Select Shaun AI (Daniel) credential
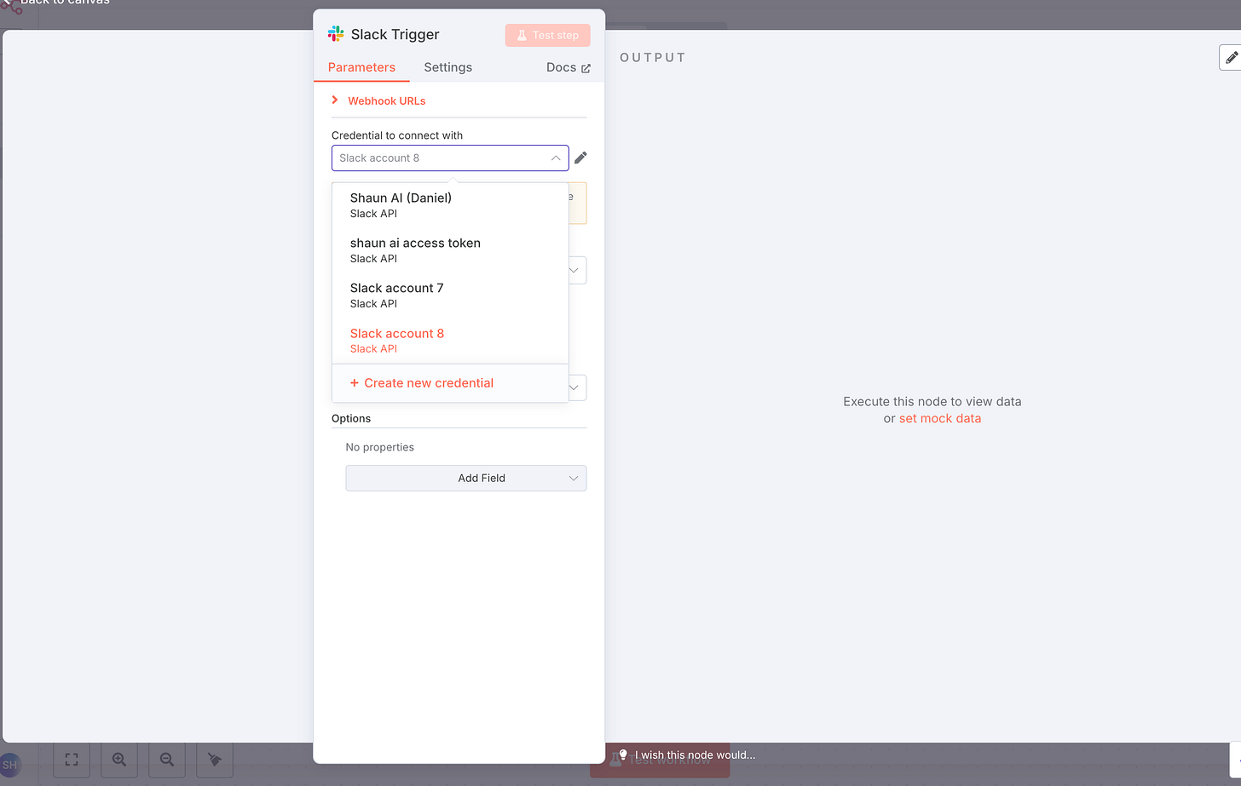Image resolution: width=1241 pixels, height=786 pixels. tap(450, 204)
